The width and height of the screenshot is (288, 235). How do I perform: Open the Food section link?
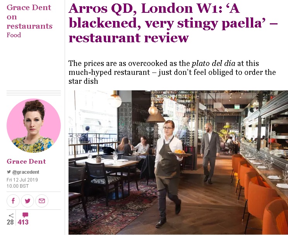(14, 35)
